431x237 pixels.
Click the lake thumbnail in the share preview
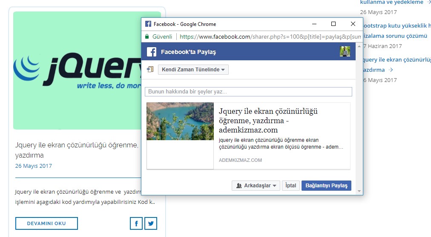(180, 121)
